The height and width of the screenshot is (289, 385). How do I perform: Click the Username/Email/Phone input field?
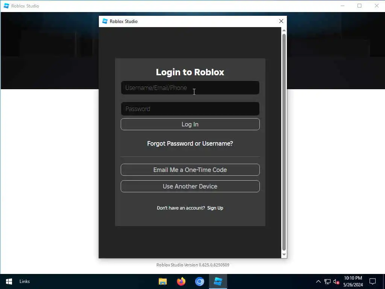(x=190, y=88)
